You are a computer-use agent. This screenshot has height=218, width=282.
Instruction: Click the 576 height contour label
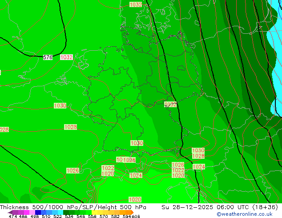point(48,57)
